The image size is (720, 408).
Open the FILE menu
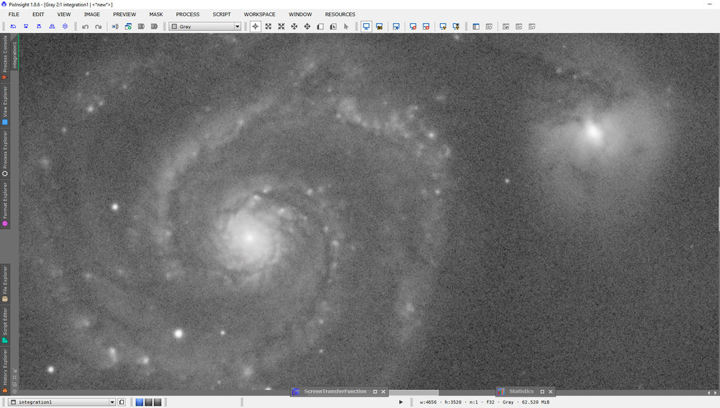click(x=14, y=14)
